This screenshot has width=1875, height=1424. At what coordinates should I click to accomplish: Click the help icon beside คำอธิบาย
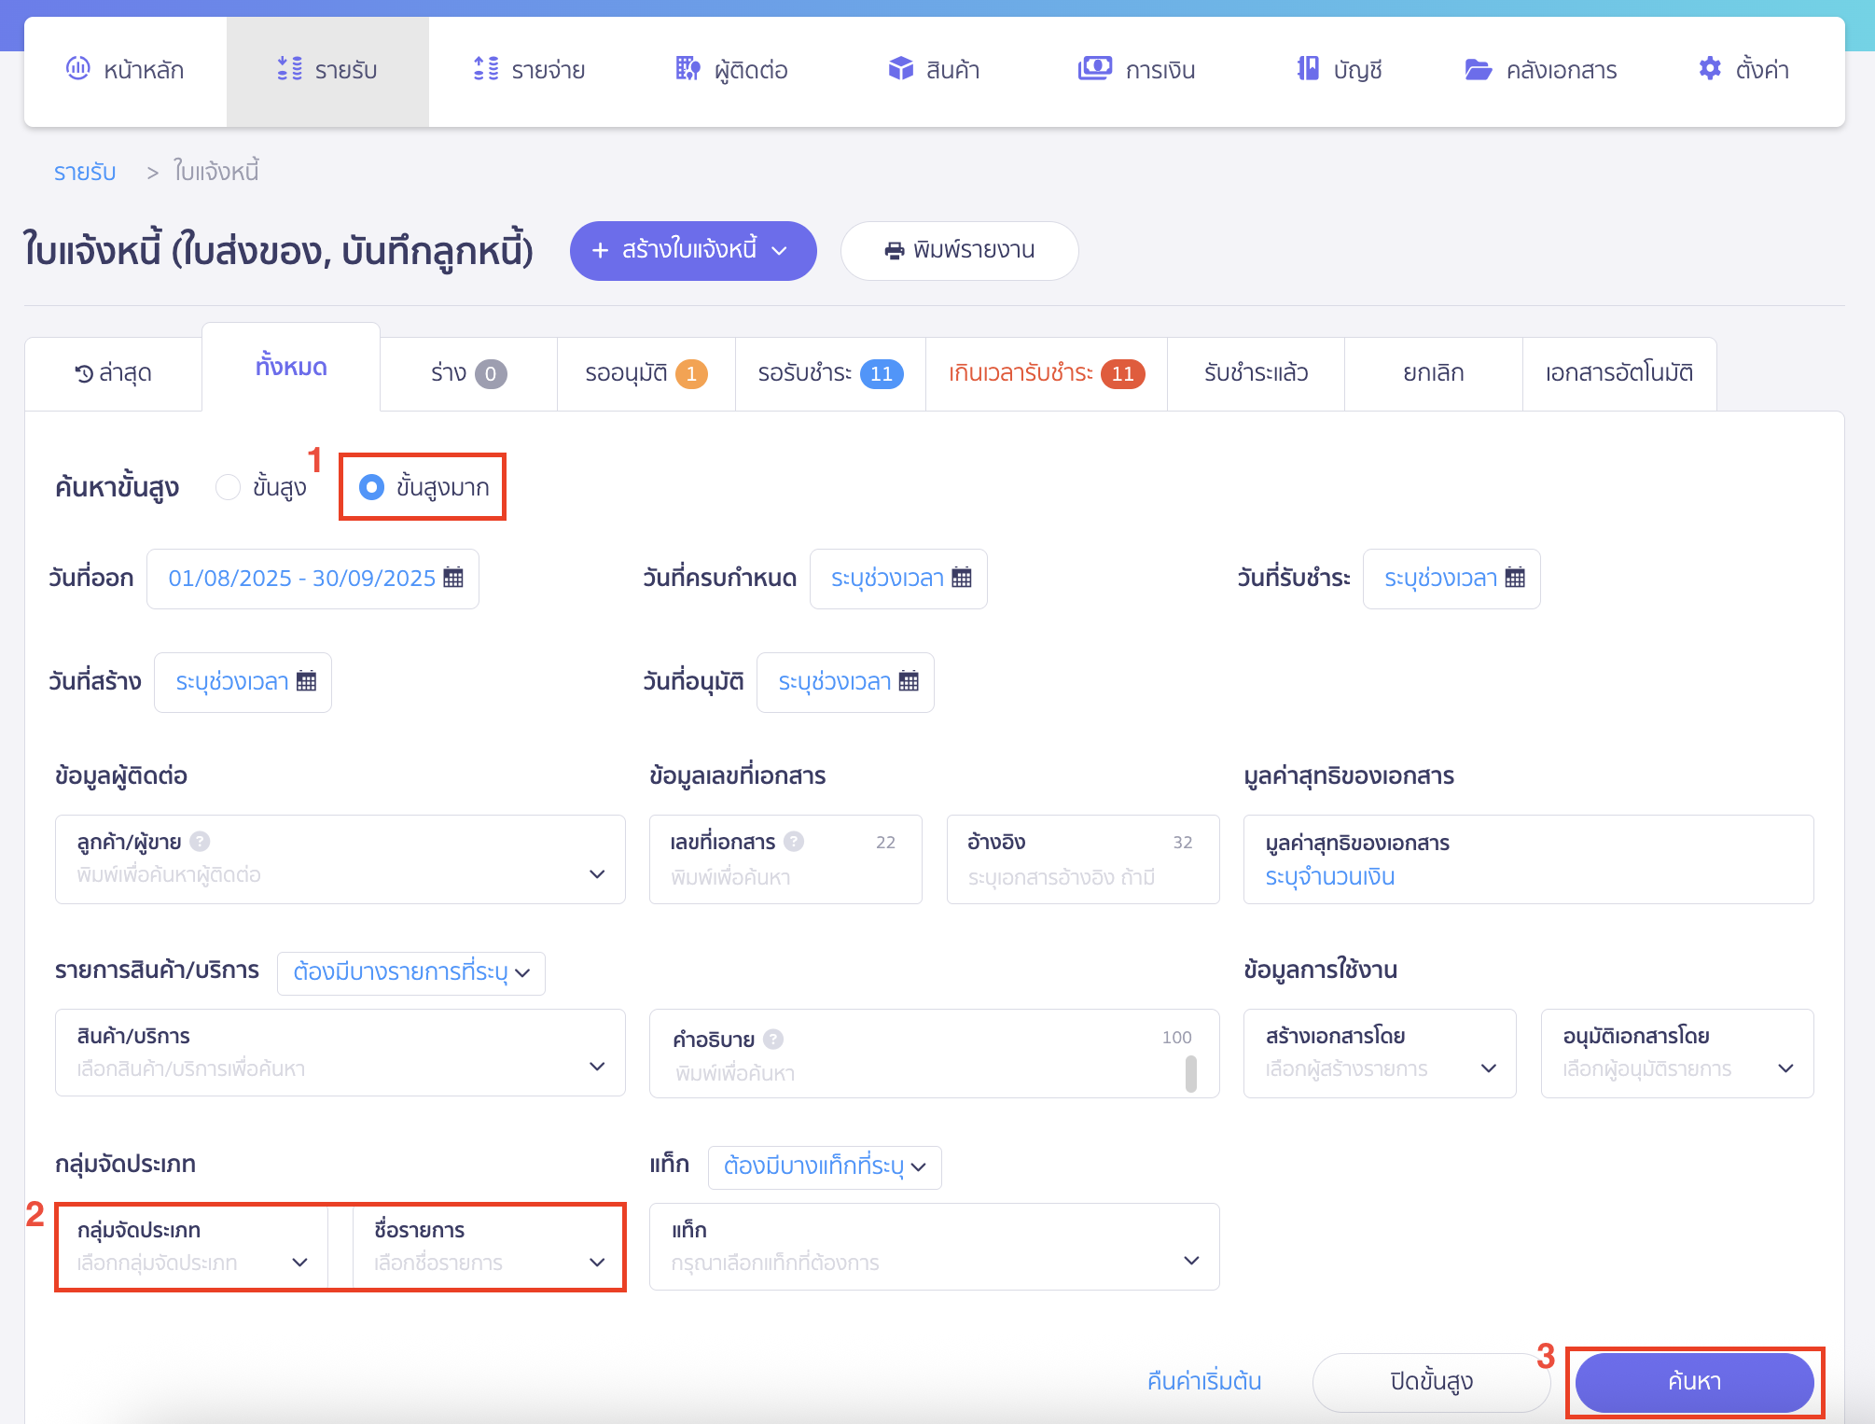773,1039
